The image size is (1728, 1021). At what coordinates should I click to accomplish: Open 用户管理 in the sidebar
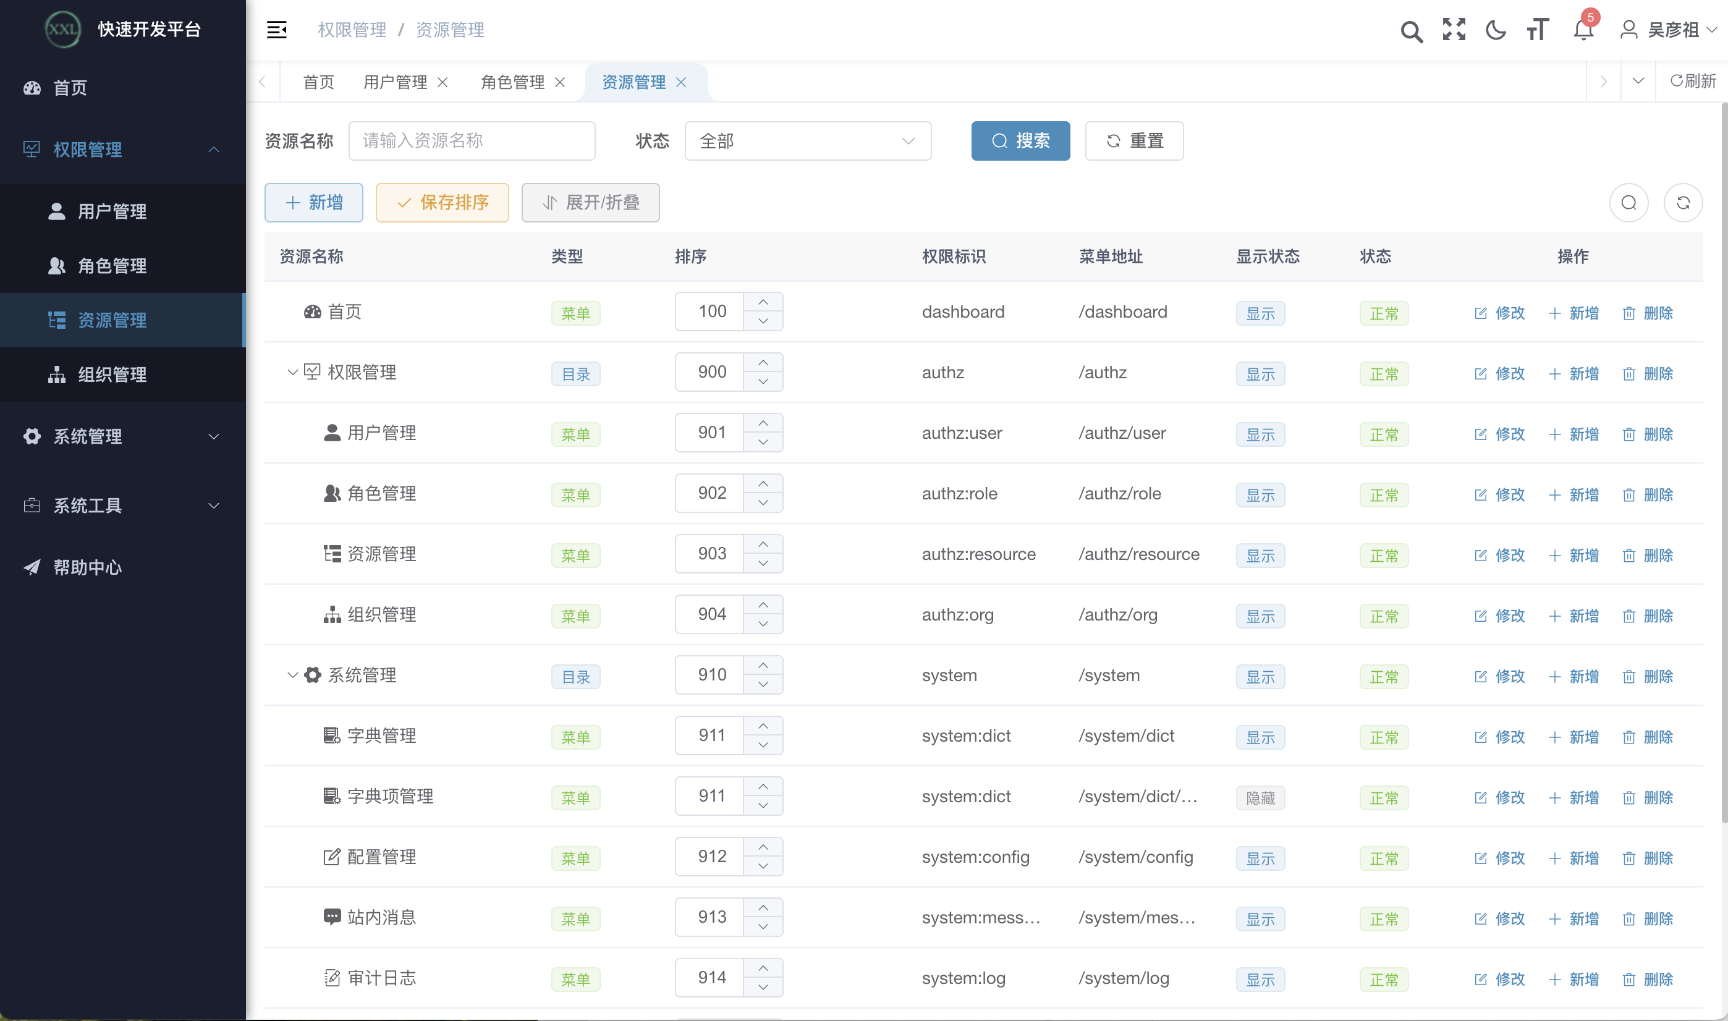coord(122,211)
